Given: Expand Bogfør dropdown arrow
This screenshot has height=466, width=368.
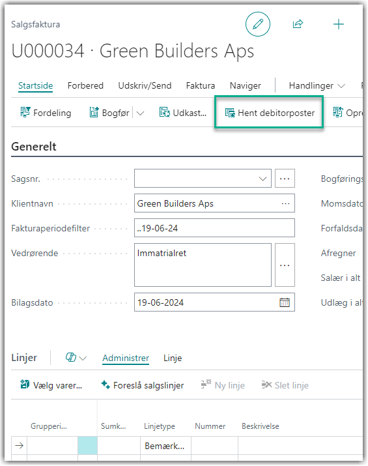Looking at the screenshot, I should (x=140, y=113).
